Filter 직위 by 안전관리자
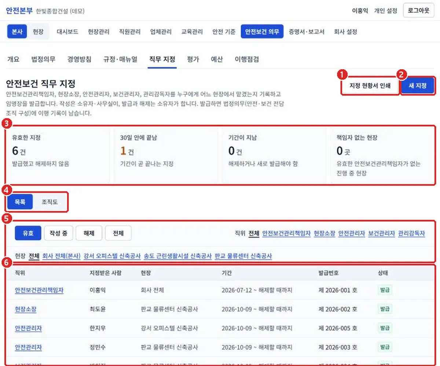440x366 pixels. click(352, 233)
